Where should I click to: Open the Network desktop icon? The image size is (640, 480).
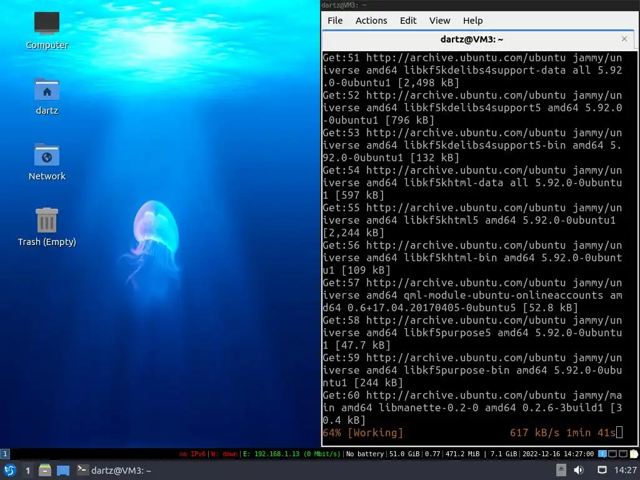pyautogui.click(x=47, y=162)
